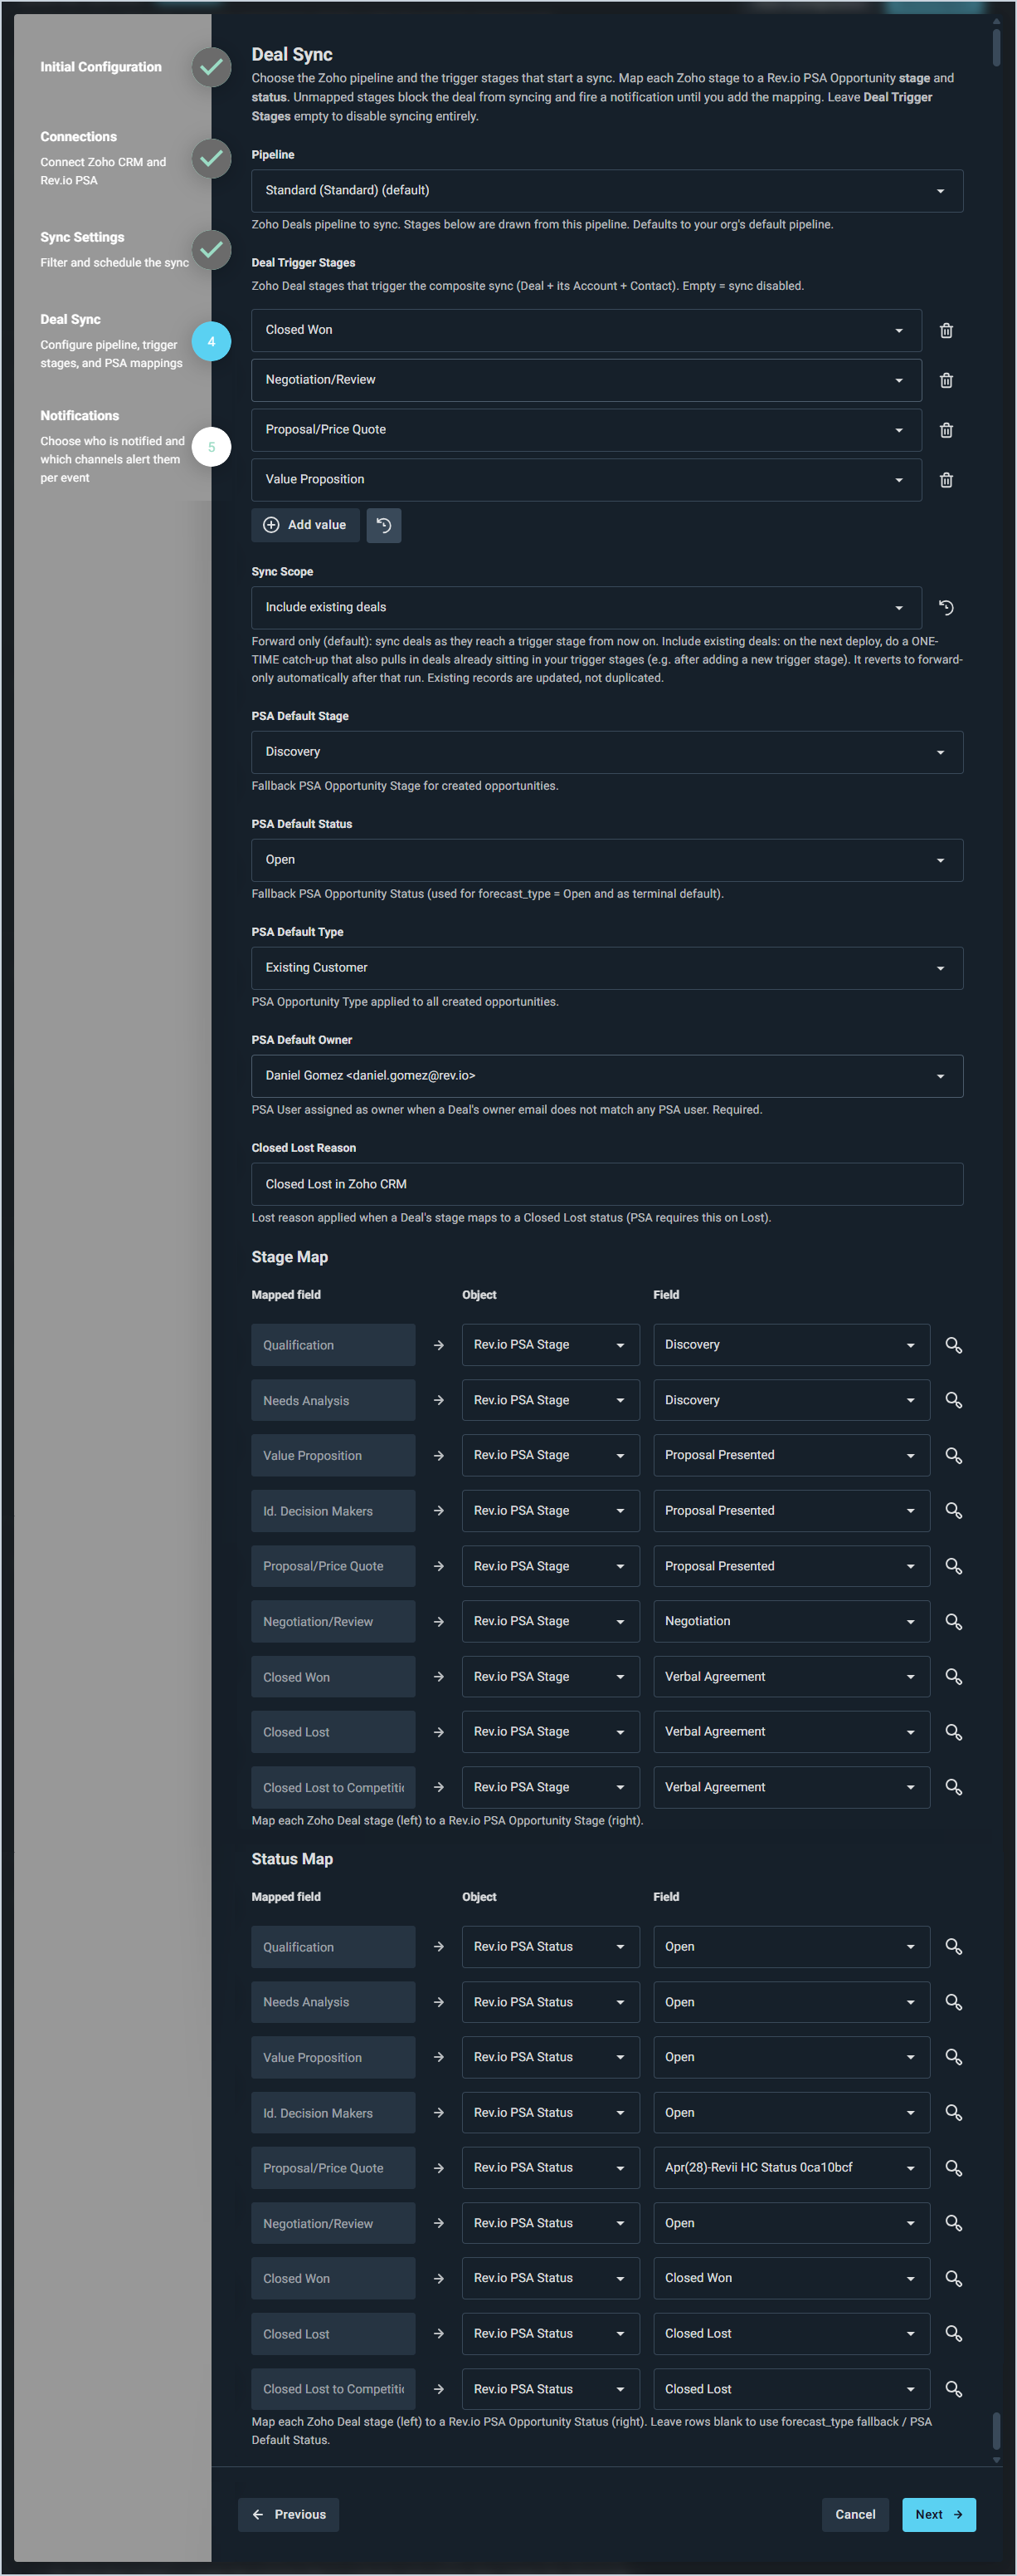This screenshot has height=2576, width=1017.
Task: Search Stage Map field for Qualification row
Action: point(953,1345)
